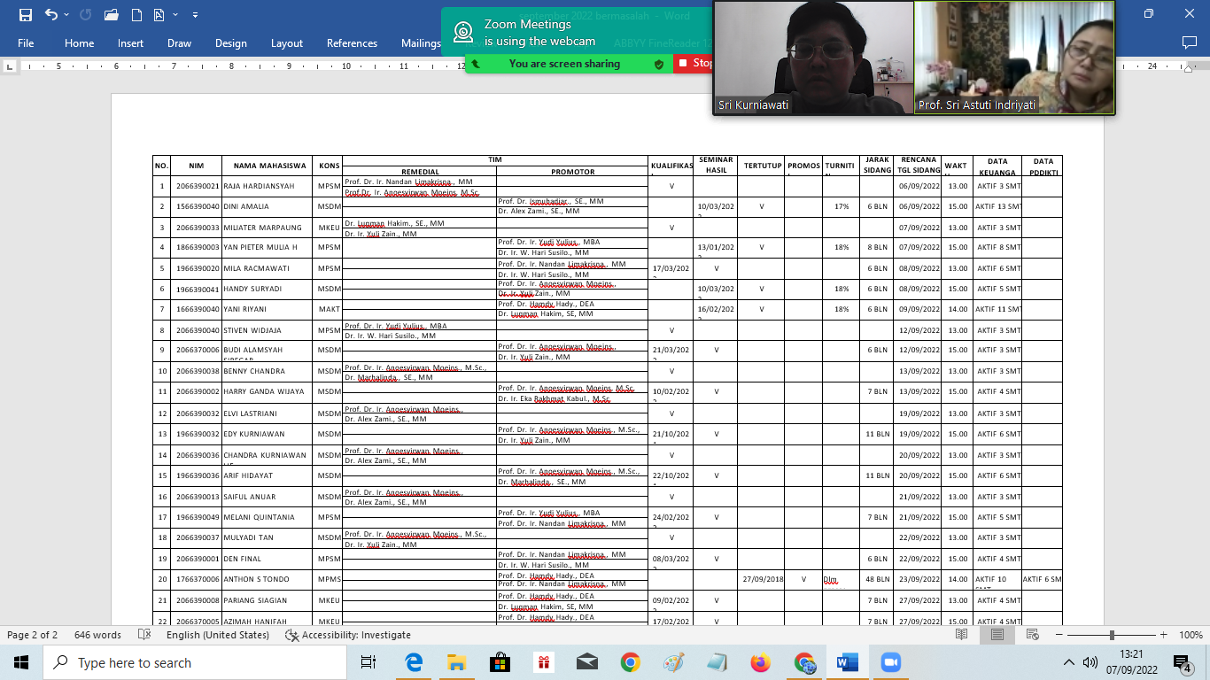Stop screen sharing in Zoom

tap(694, 64)
